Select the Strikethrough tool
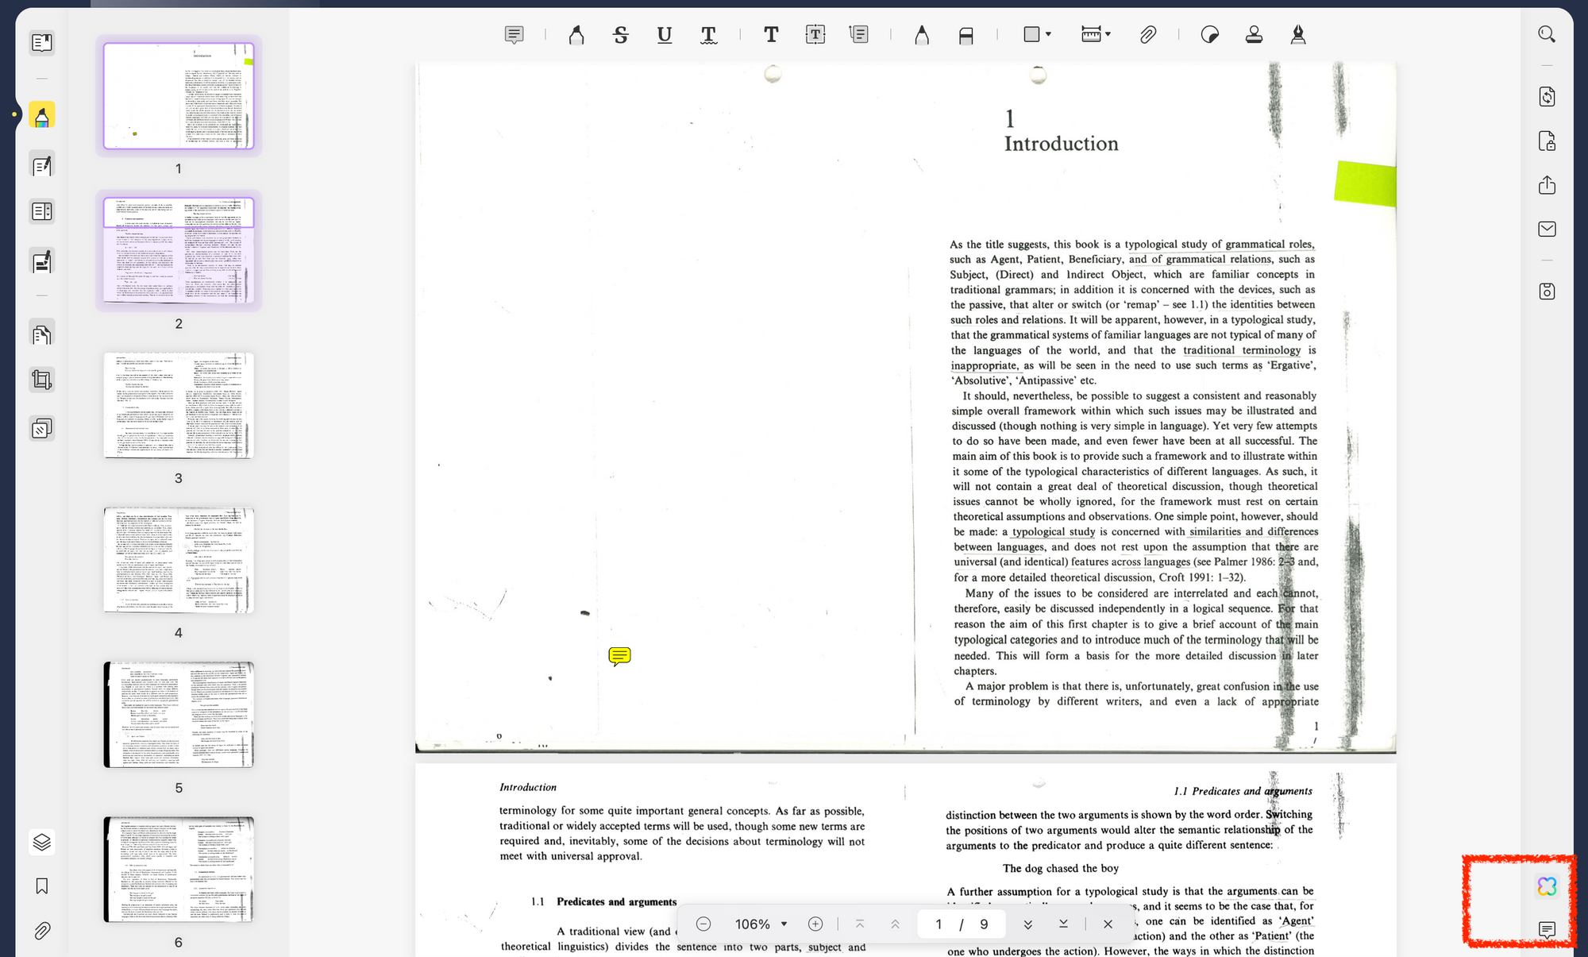 (621, 34)
